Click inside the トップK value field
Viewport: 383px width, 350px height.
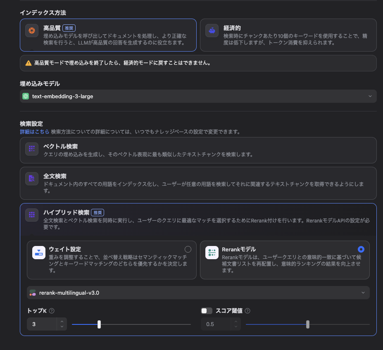[41, 324]
